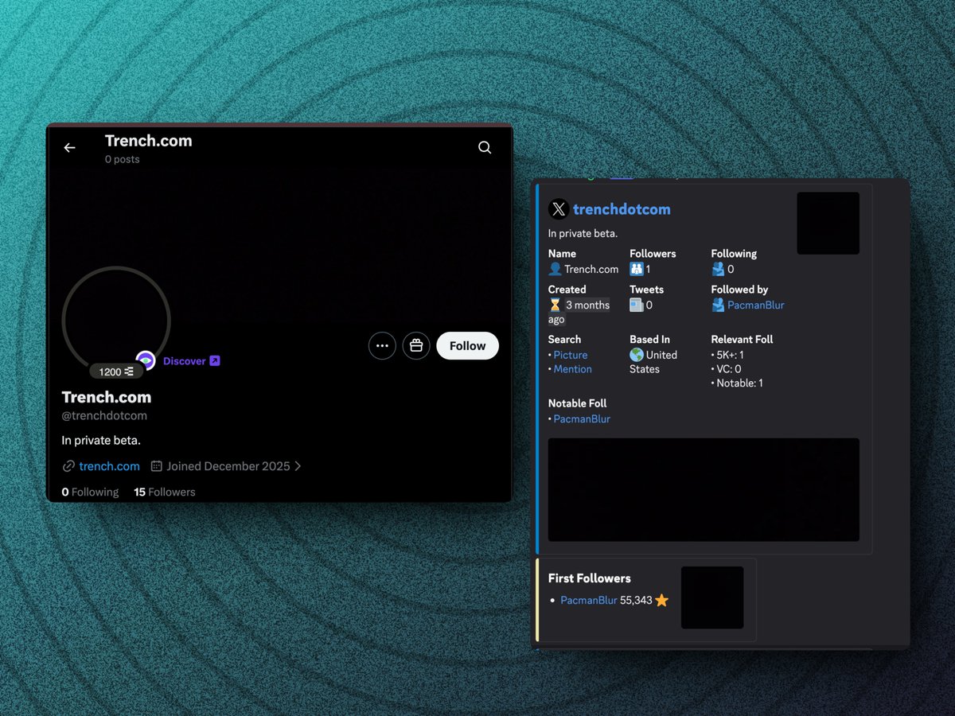The width and height of the screenshot is (955, 716).
Task: Click the gift icon button next to Follow
Action: [416, 346]
